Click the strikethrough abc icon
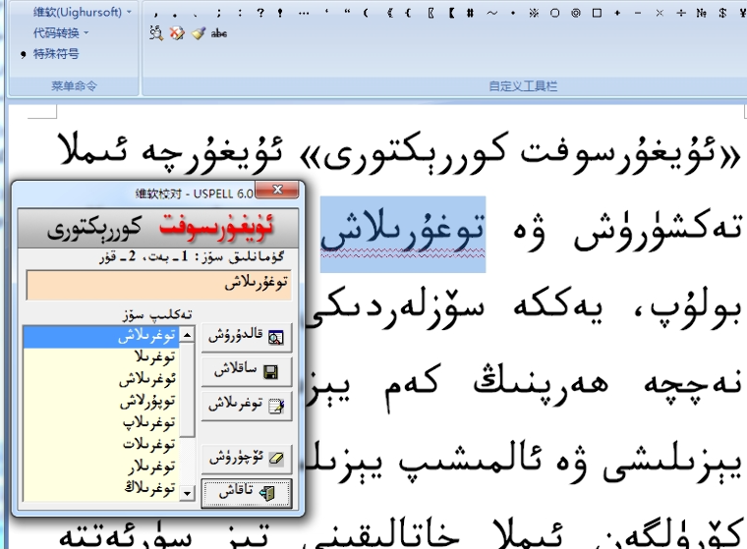 [219, 33]
